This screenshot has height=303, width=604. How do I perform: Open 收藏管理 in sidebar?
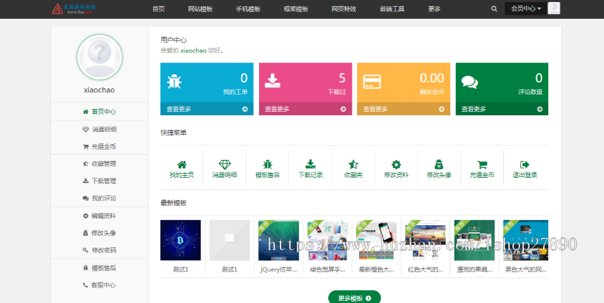click(99, 164)
